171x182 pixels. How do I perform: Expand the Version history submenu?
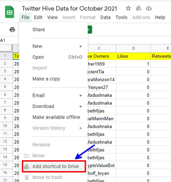pos(53,128)
